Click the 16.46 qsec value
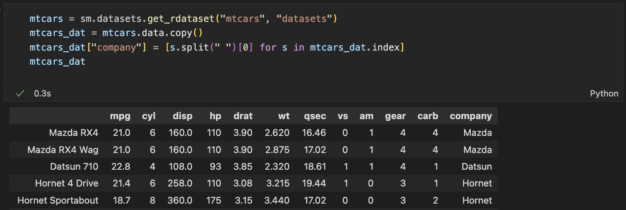This screenshot has width=626, height=210. 314,133
